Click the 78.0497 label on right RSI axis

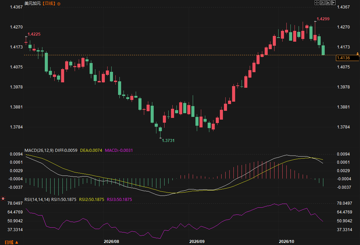click(345, 203)
